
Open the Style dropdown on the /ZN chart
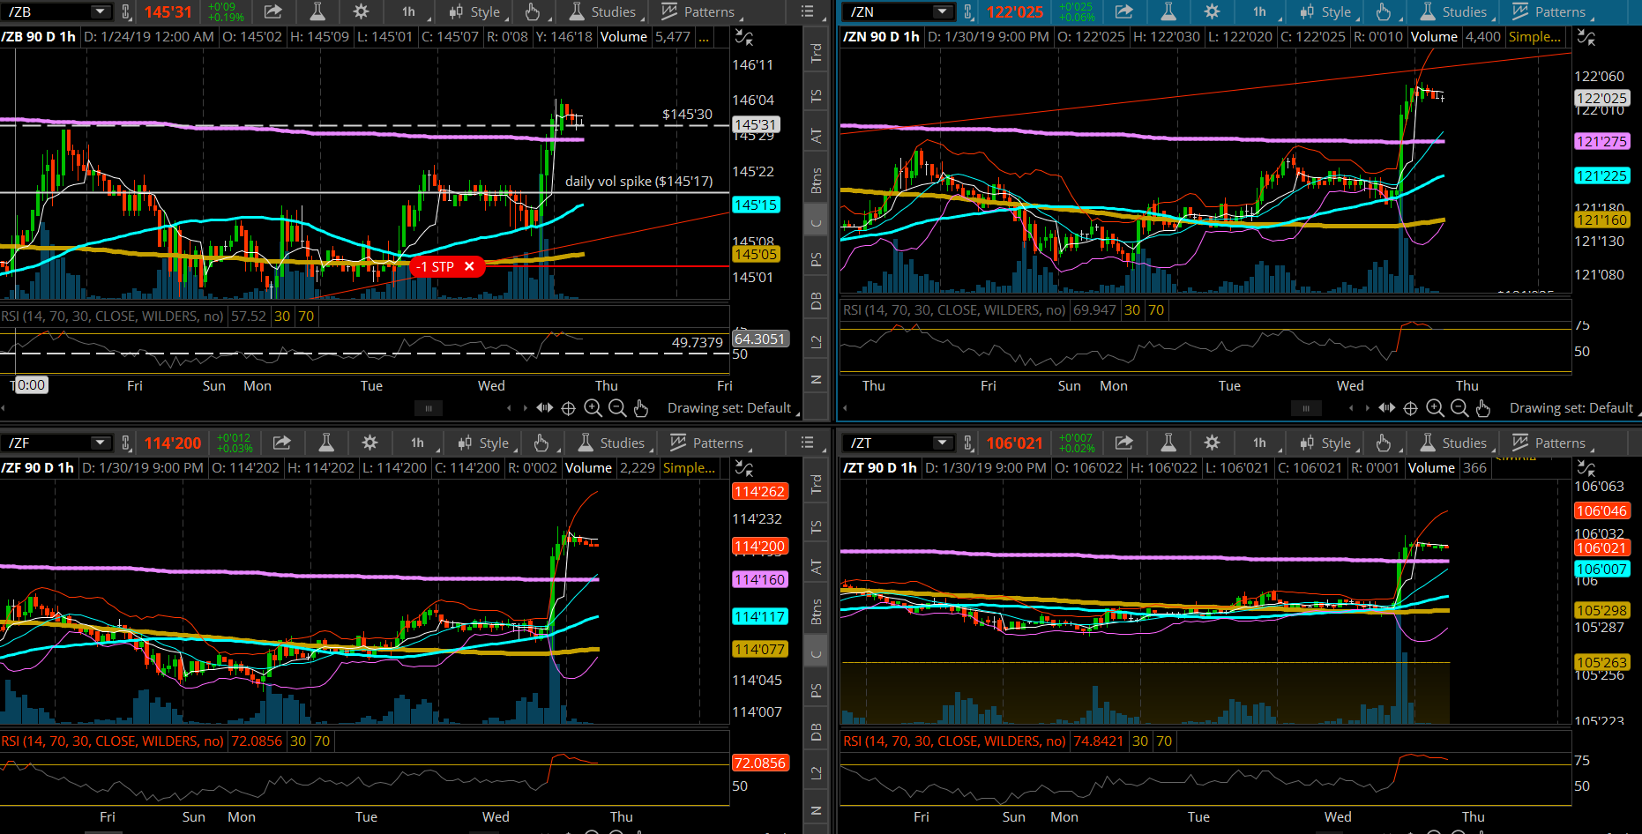[1329, 11]
